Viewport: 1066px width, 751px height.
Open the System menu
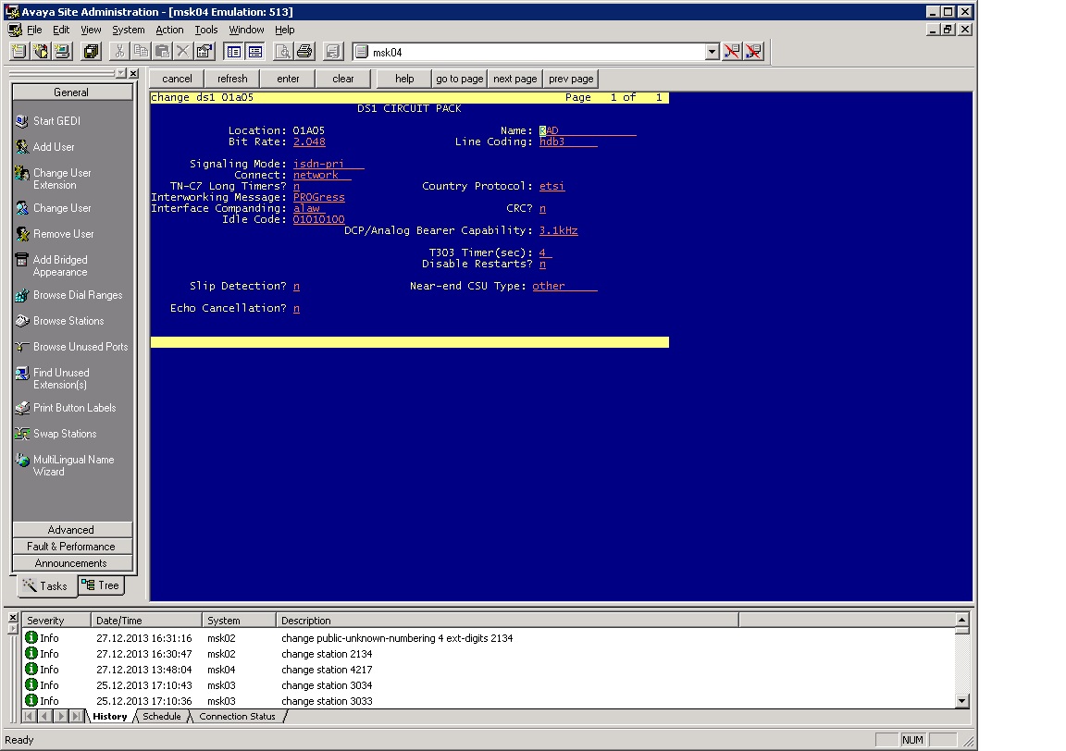(x=128, y=30)
